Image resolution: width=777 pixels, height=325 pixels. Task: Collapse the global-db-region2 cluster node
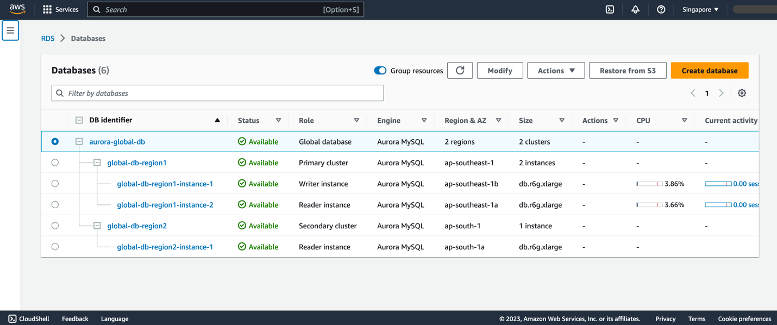[x=97, y=226]
